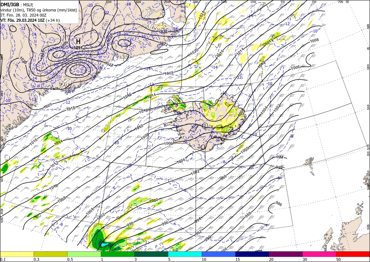Click the '30' legend scale value
Screen dimensions: 370x262
click(305, 259)
